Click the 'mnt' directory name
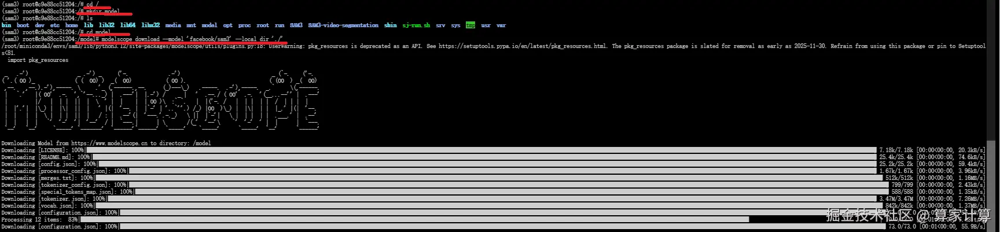Screen dimensions: 1000x232 pyautogui.click(x=192, y=25)
